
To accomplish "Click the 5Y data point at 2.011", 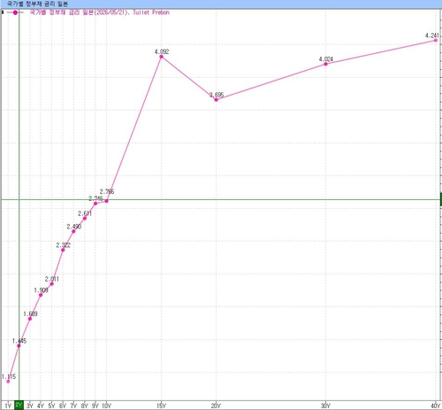I will point(51,283).
